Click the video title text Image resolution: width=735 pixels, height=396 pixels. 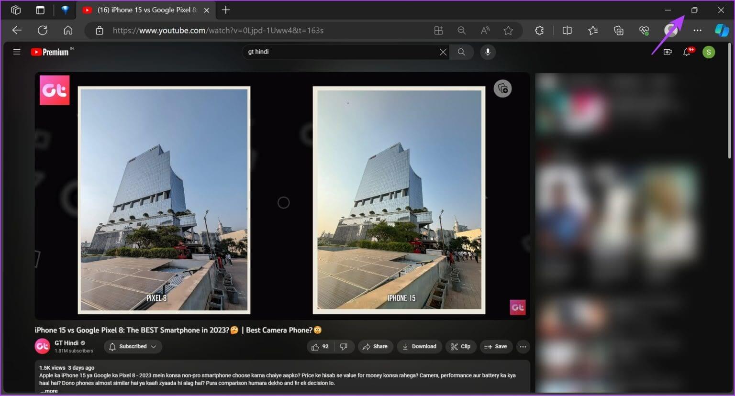(178, 330)
